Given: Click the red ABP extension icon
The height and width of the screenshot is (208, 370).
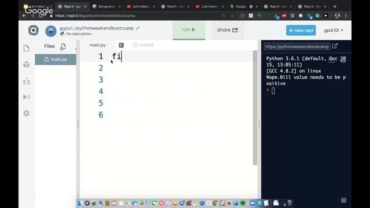Looking at the screenshot, I should coord(284,16).
